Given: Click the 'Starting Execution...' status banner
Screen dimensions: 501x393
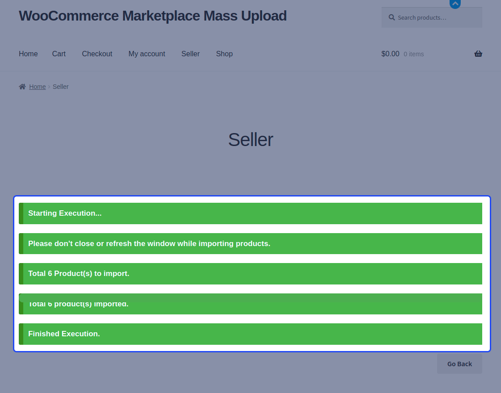Looking at the screenshot, I should coord(250,213).
